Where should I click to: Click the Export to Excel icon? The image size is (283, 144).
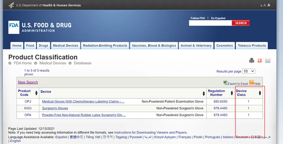225,83
